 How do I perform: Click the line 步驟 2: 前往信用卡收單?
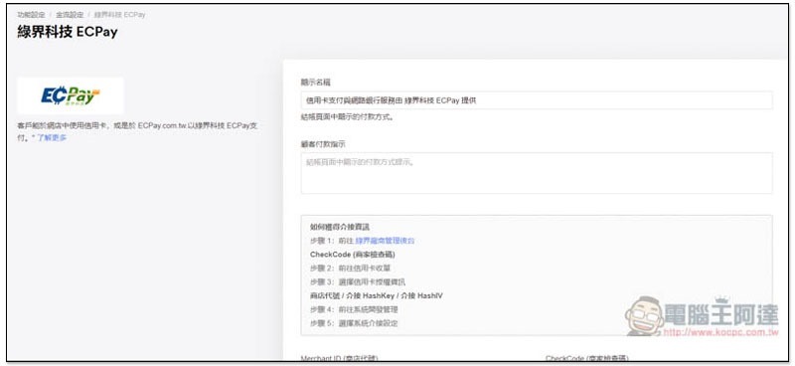(351, 268)
